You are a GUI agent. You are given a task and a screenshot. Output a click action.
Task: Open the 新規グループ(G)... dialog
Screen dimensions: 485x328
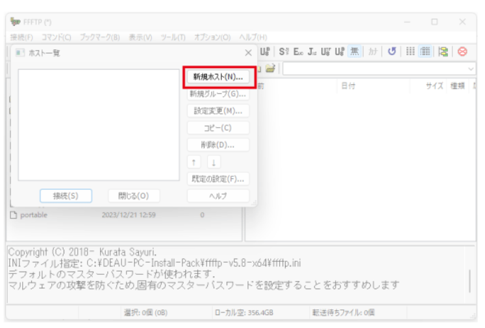click(218, 94)
